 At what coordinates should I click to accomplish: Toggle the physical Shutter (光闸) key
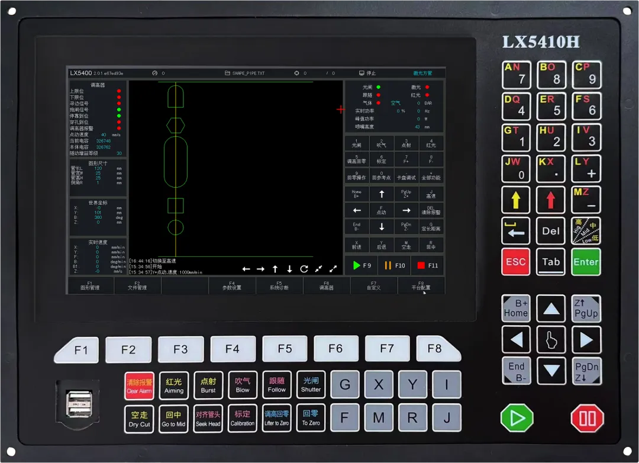(x=311, y=385)
